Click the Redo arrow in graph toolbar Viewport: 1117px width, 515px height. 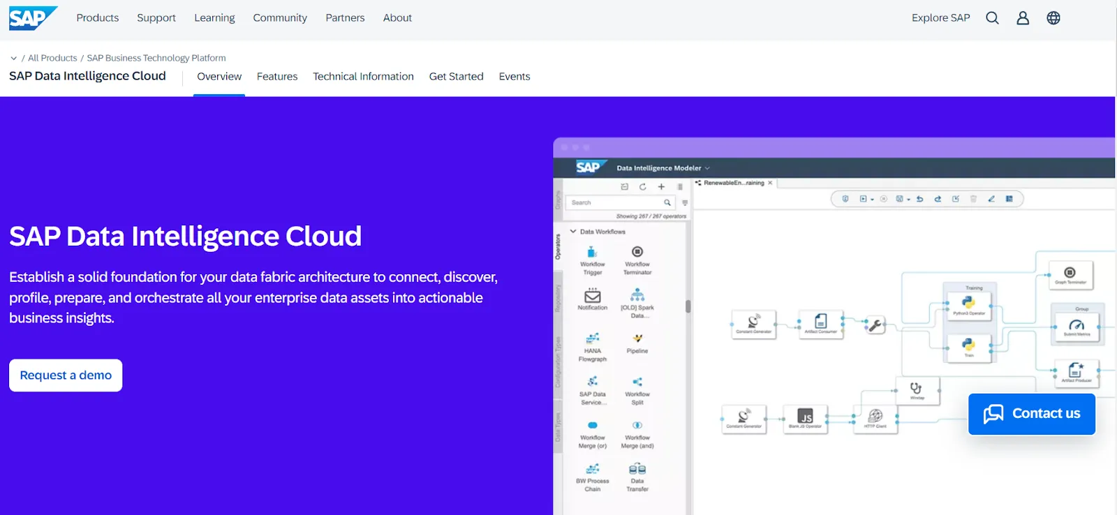pos(938,199)
